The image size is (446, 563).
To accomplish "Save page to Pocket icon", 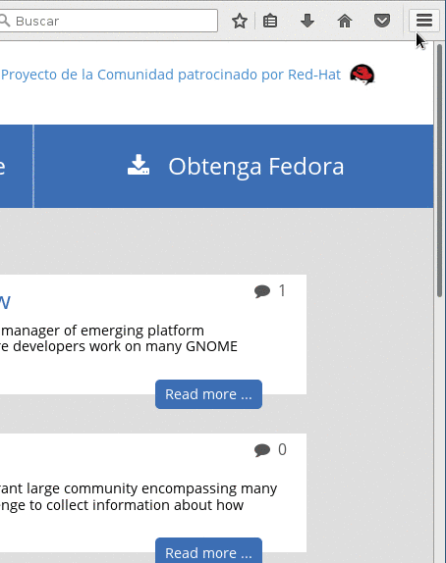I will pos(382,21).
